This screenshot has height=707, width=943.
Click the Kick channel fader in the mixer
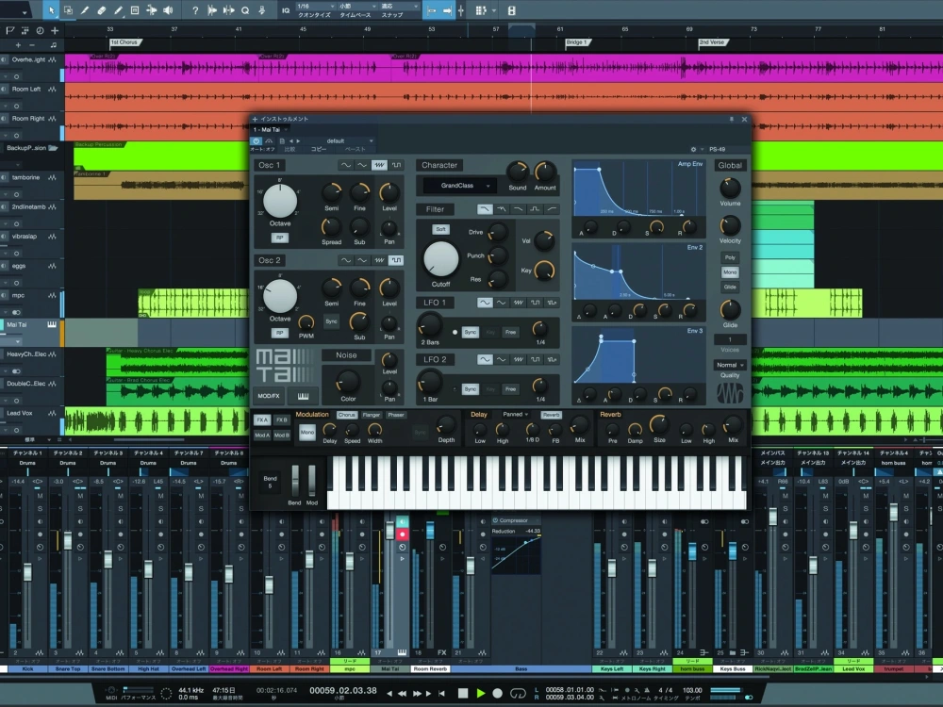coord(27,572)
